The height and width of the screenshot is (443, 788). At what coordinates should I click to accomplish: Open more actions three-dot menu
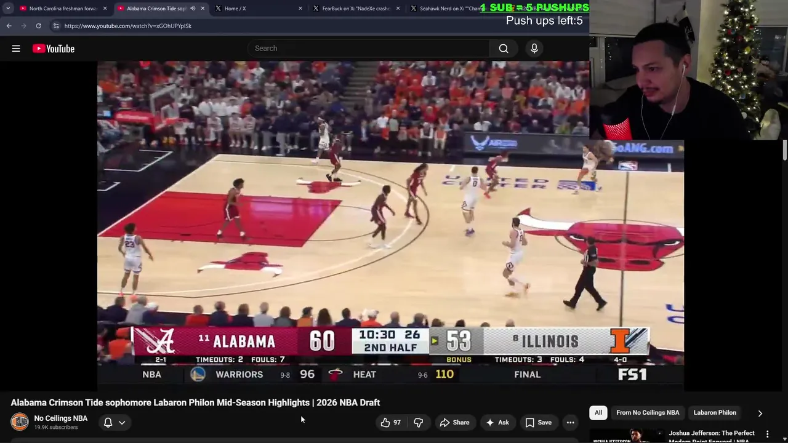(571, 423)
